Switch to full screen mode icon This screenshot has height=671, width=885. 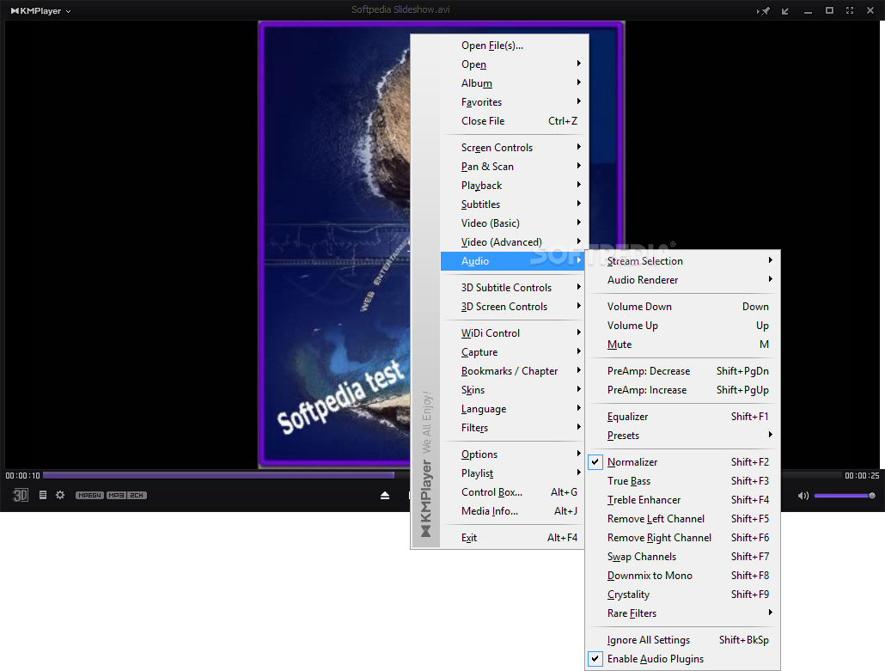tap(850, 10)
